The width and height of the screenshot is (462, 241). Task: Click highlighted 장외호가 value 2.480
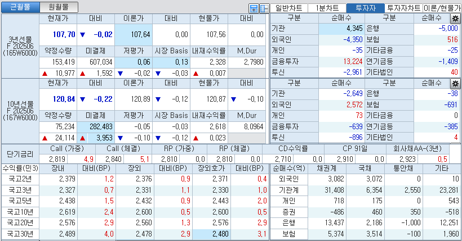[211, 234]
